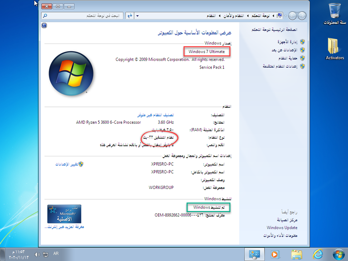Click shield icon next to إدارة الأجهزة
This screenshot has height=261, width=348.
(x=302, y=42)
